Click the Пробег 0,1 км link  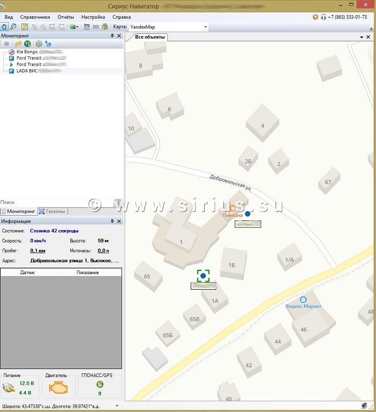coord(37,251)
